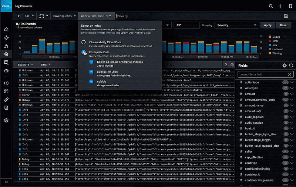Screen dimensions: 296x187
Task: Open the Info log at 10:10:59.771
Action: click(x=124, y=76)
